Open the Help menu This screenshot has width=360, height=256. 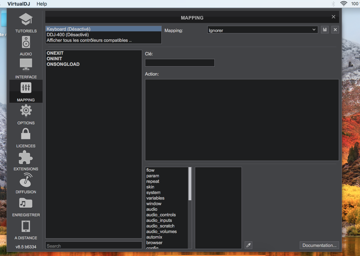(42, 4)
